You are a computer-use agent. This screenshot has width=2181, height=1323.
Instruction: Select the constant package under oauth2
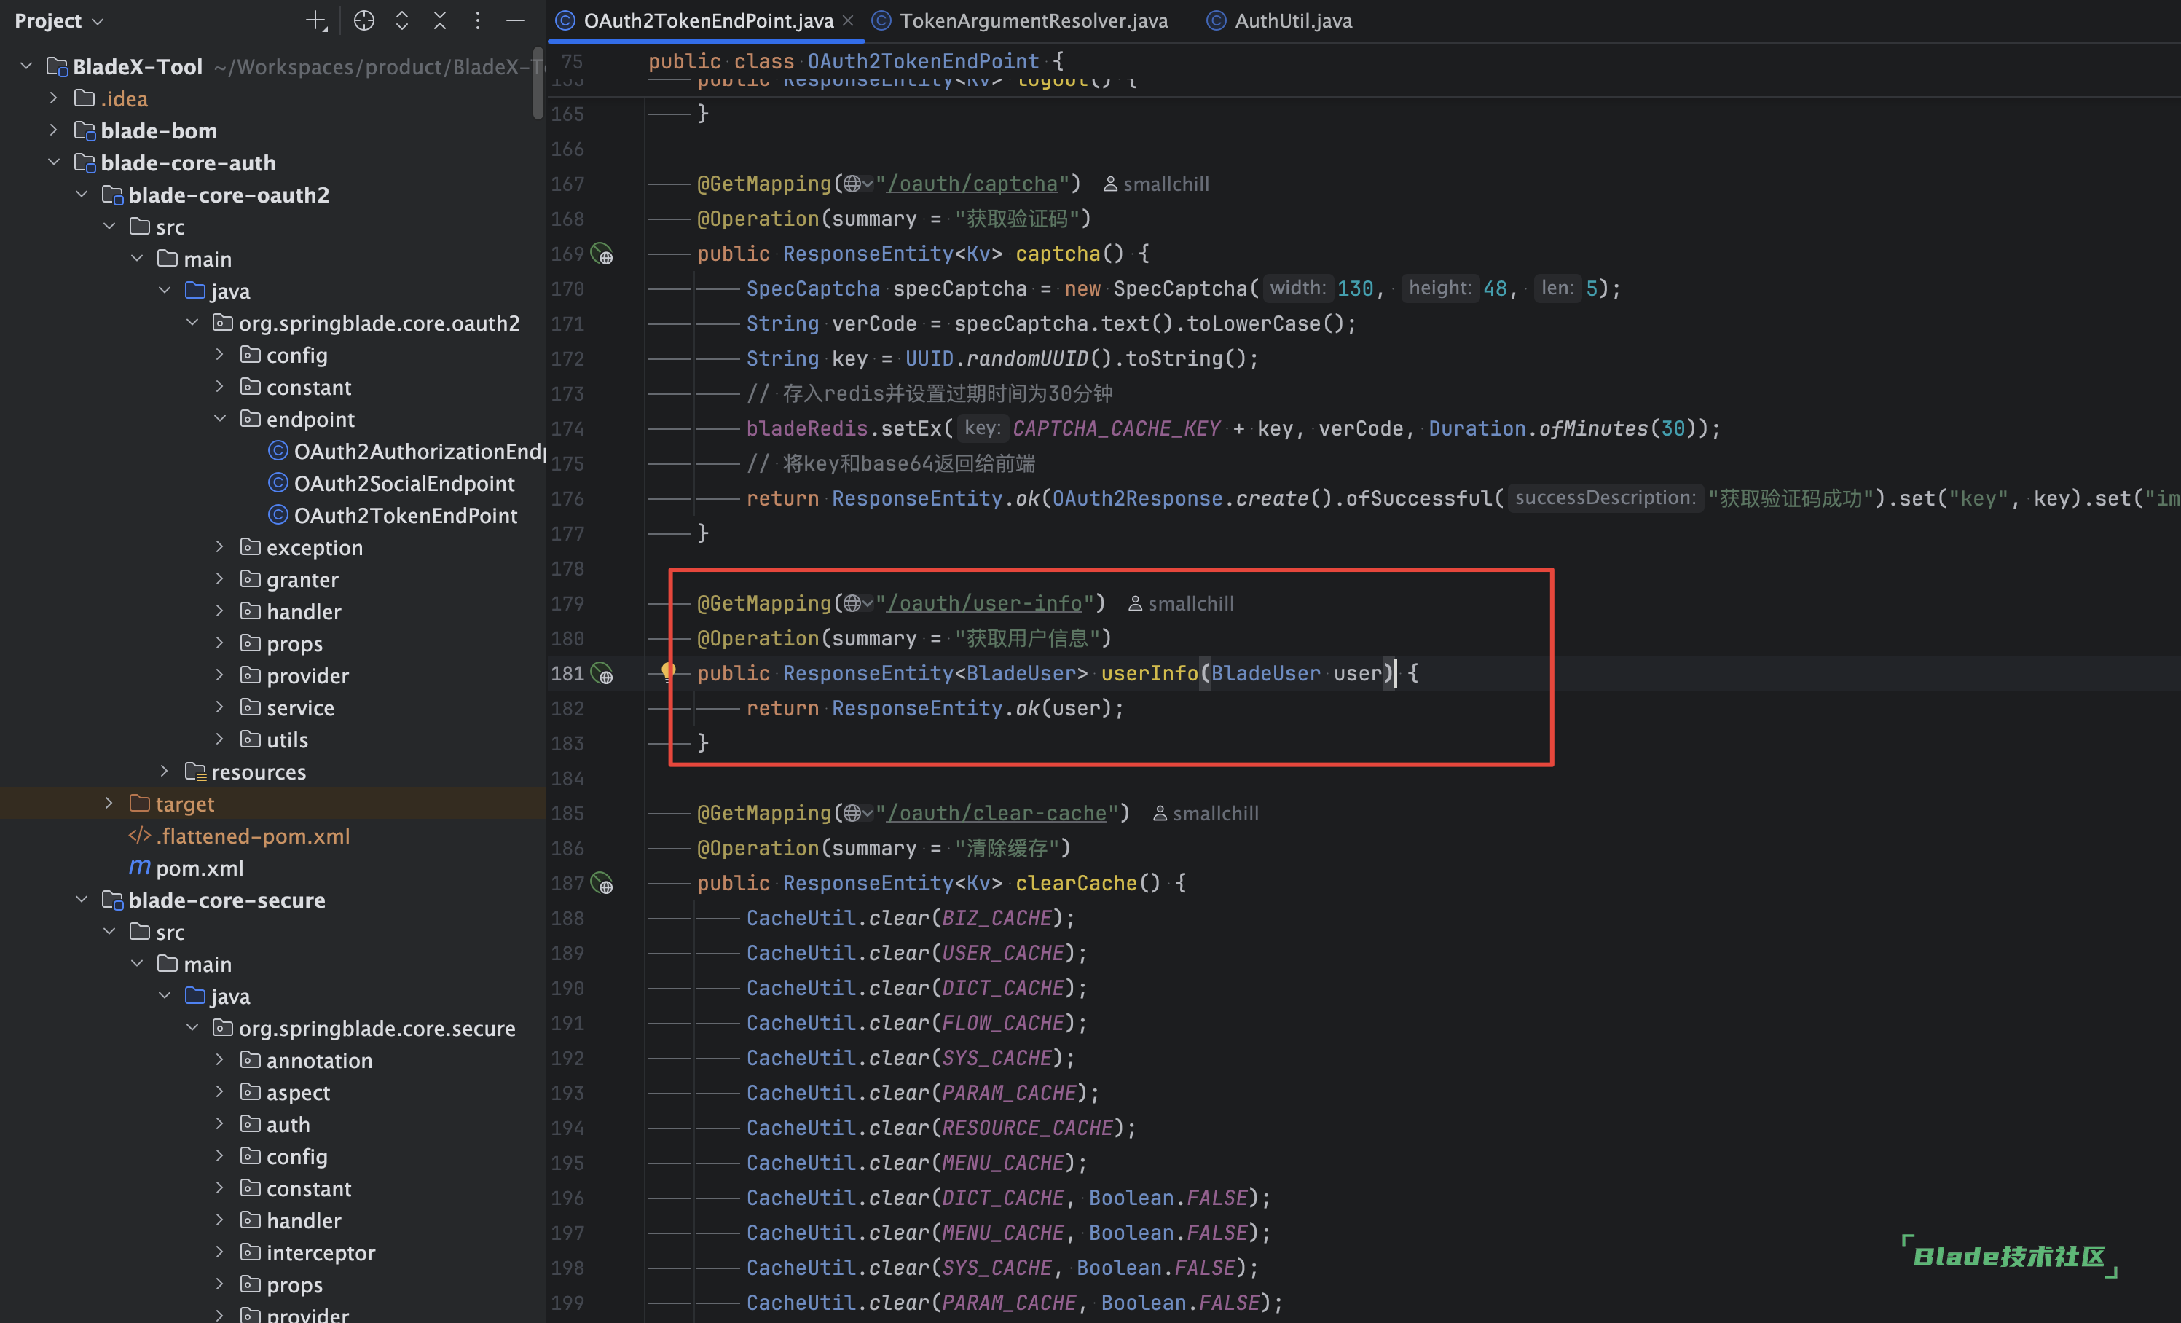coord(296,387)
